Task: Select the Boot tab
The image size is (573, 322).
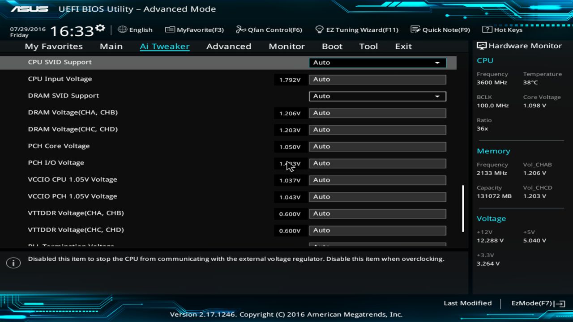Action: click(332, 46)
